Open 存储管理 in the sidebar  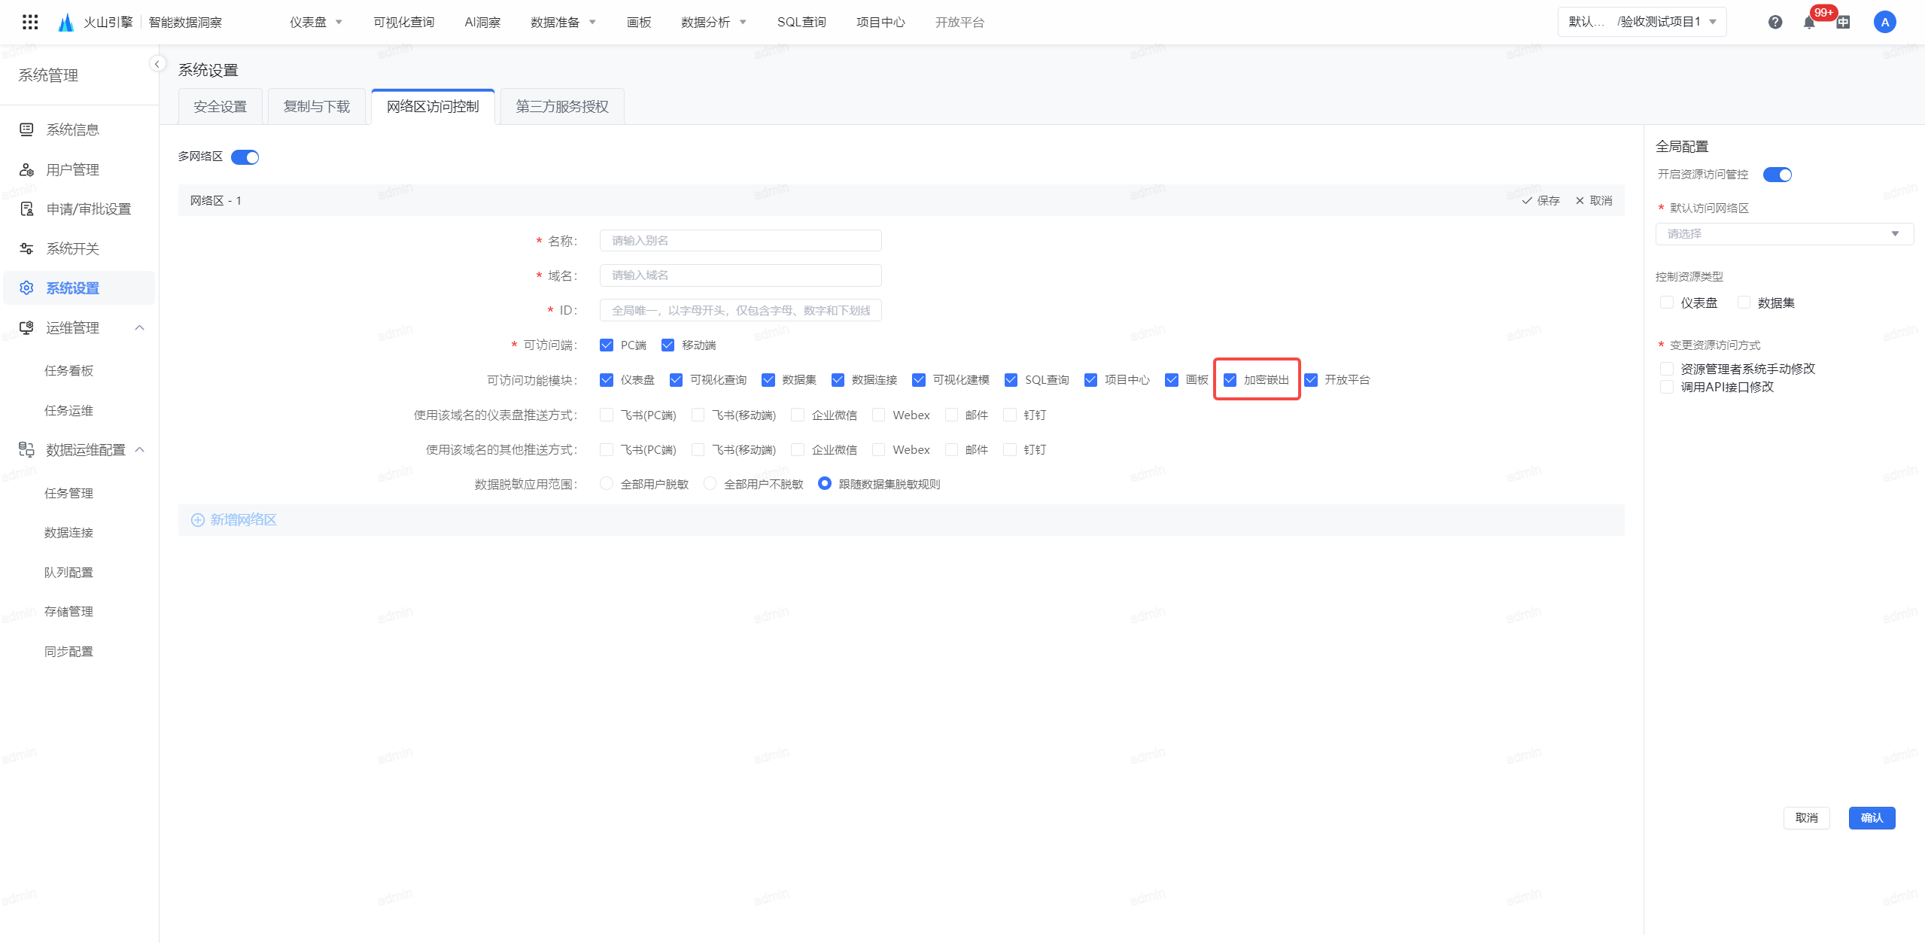coord(68,611)
